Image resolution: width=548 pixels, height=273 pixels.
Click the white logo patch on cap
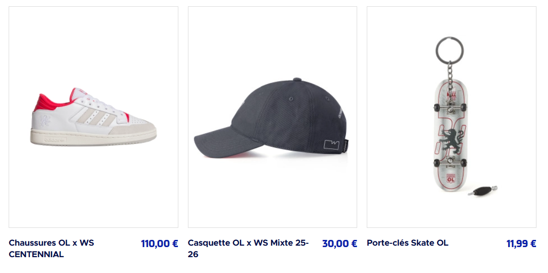tap(332, 145)
